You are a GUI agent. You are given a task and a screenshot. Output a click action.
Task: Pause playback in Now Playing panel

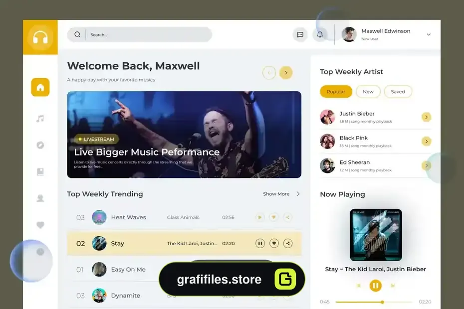tap(376, 286)
